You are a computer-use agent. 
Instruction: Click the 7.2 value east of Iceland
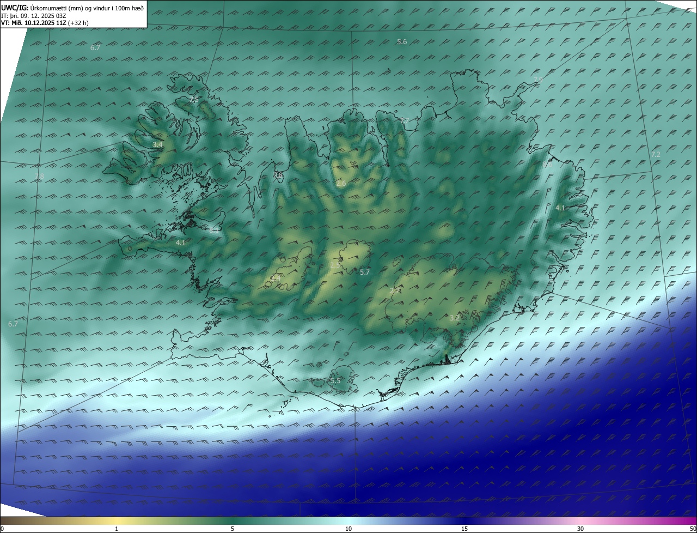(x=656, y=155)
